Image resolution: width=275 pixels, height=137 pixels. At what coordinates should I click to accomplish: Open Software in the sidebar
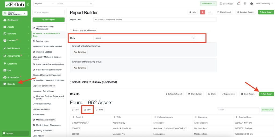pos(12,34)
